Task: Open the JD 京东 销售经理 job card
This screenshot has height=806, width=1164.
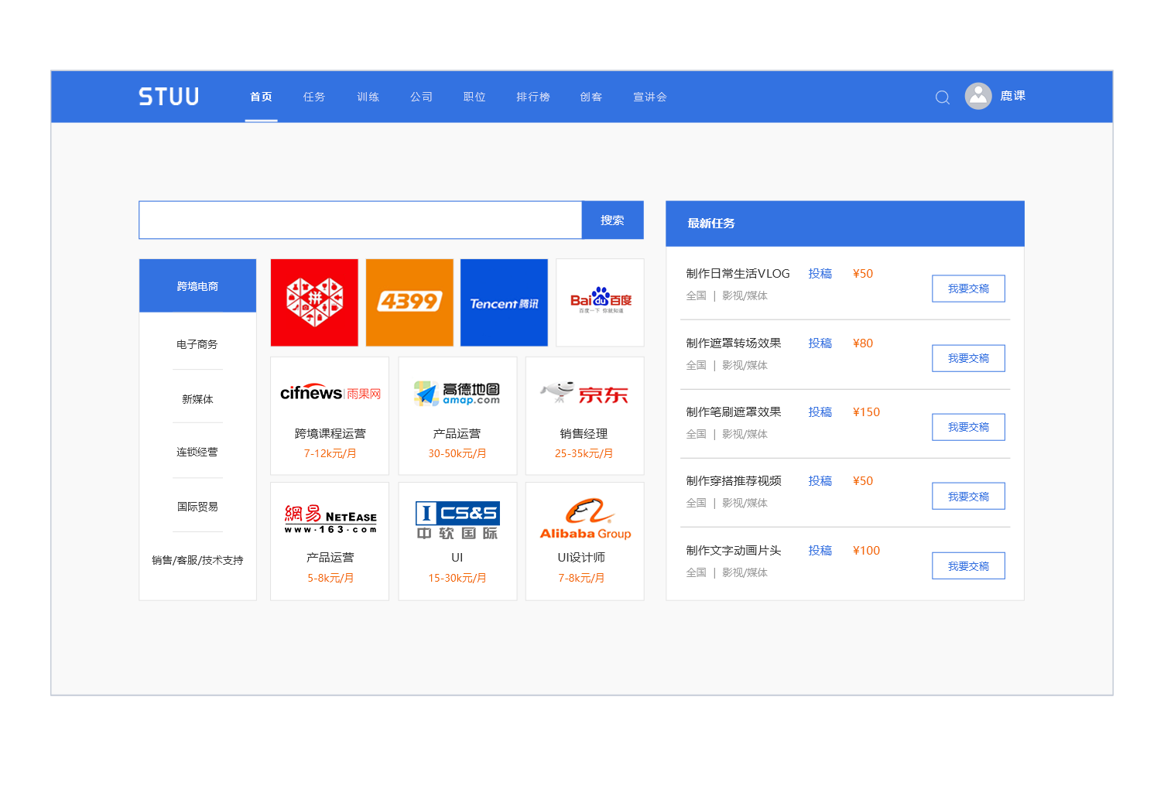Action: (x=584, y=416)
